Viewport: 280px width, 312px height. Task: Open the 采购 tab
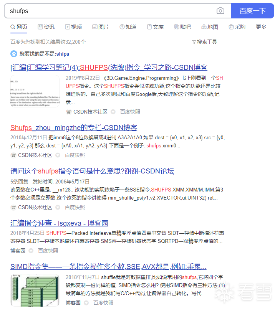coord(237,27)
